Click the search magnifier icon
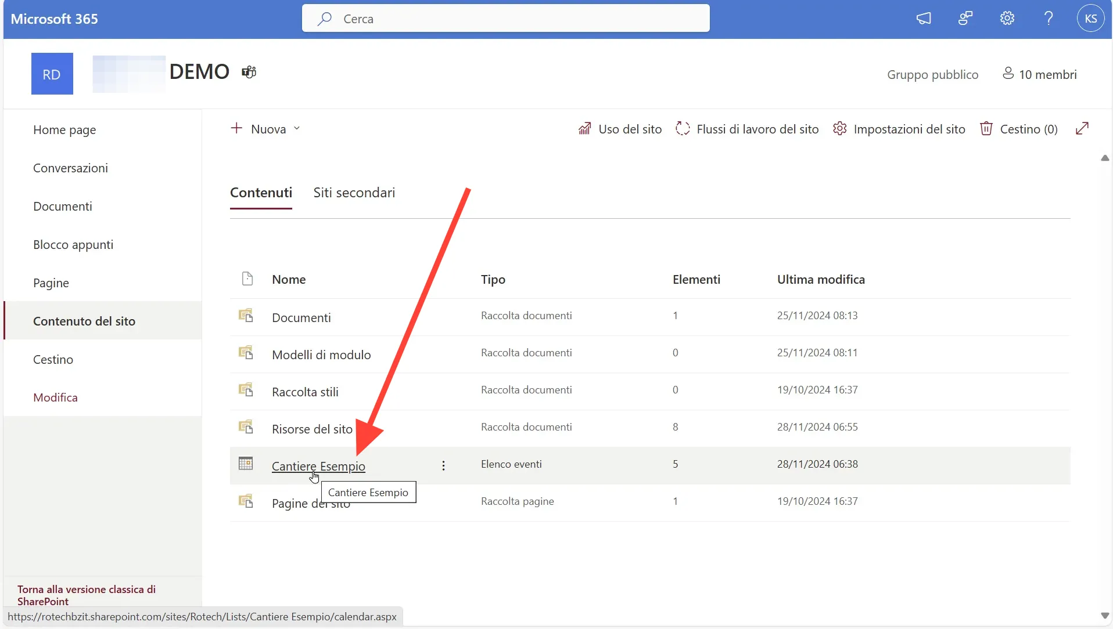1113x629 pixels. pyautogui.click(x=324, y=19)
